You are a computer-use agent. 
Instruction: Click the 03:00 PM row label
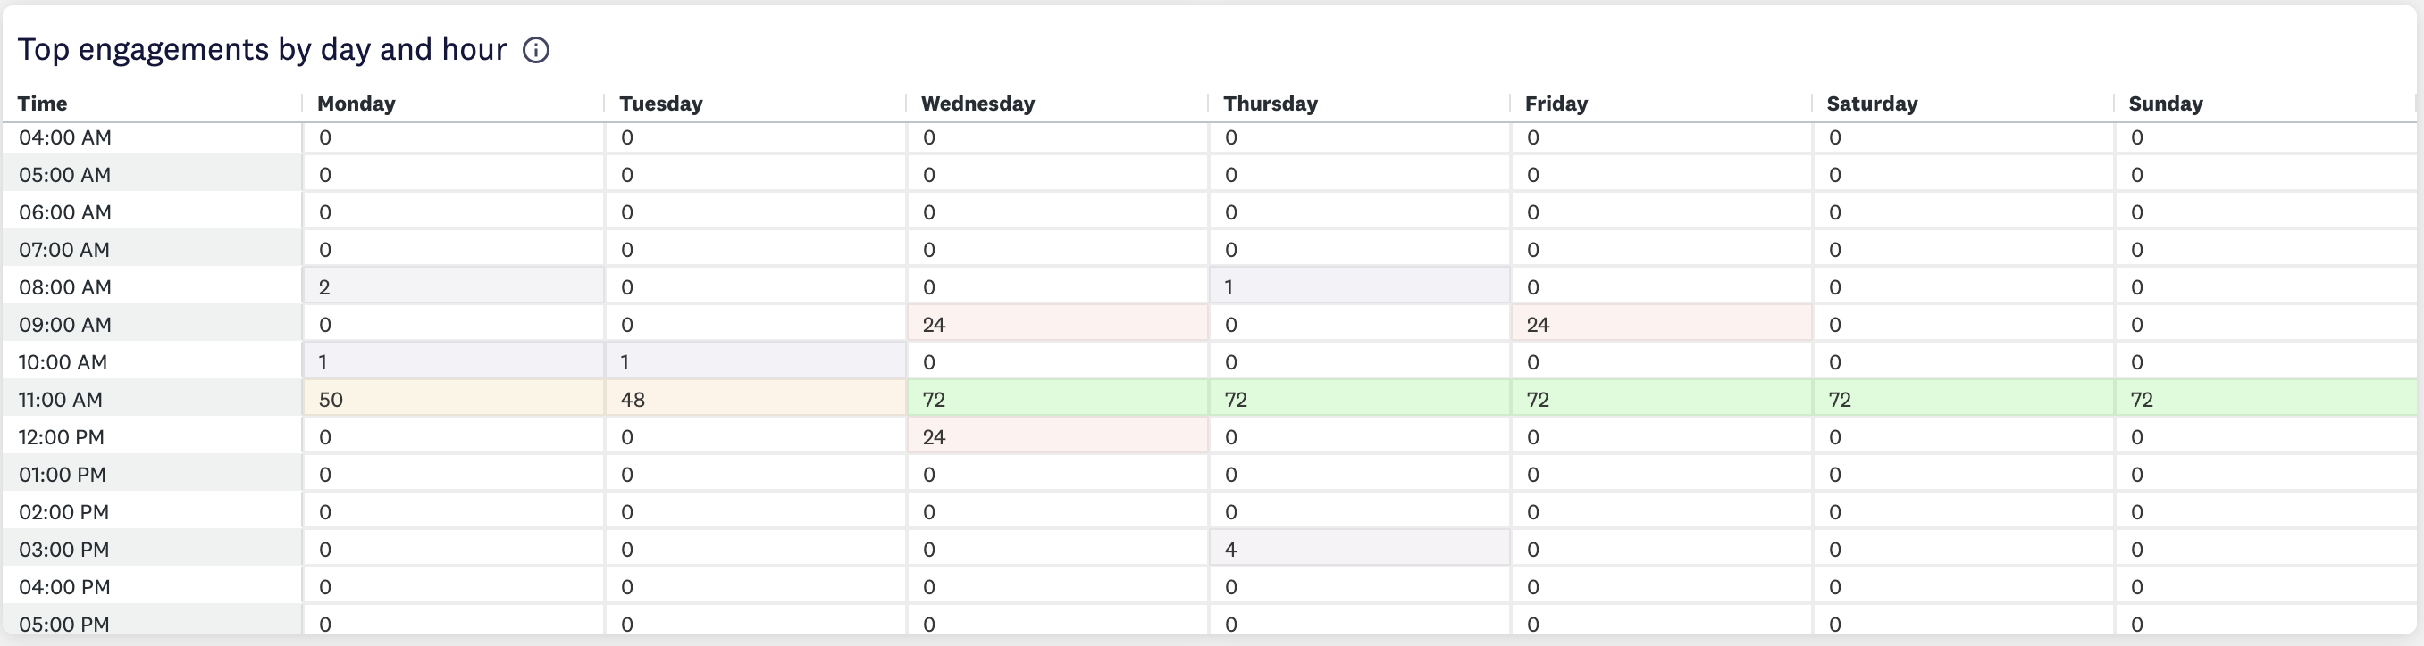point(64,549)
